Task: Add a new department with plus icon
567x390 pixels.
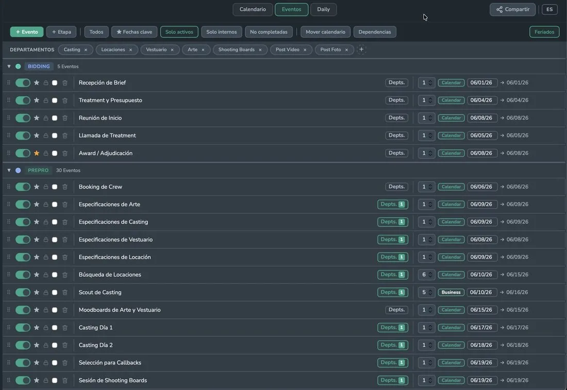Action: tap(361, 49)
